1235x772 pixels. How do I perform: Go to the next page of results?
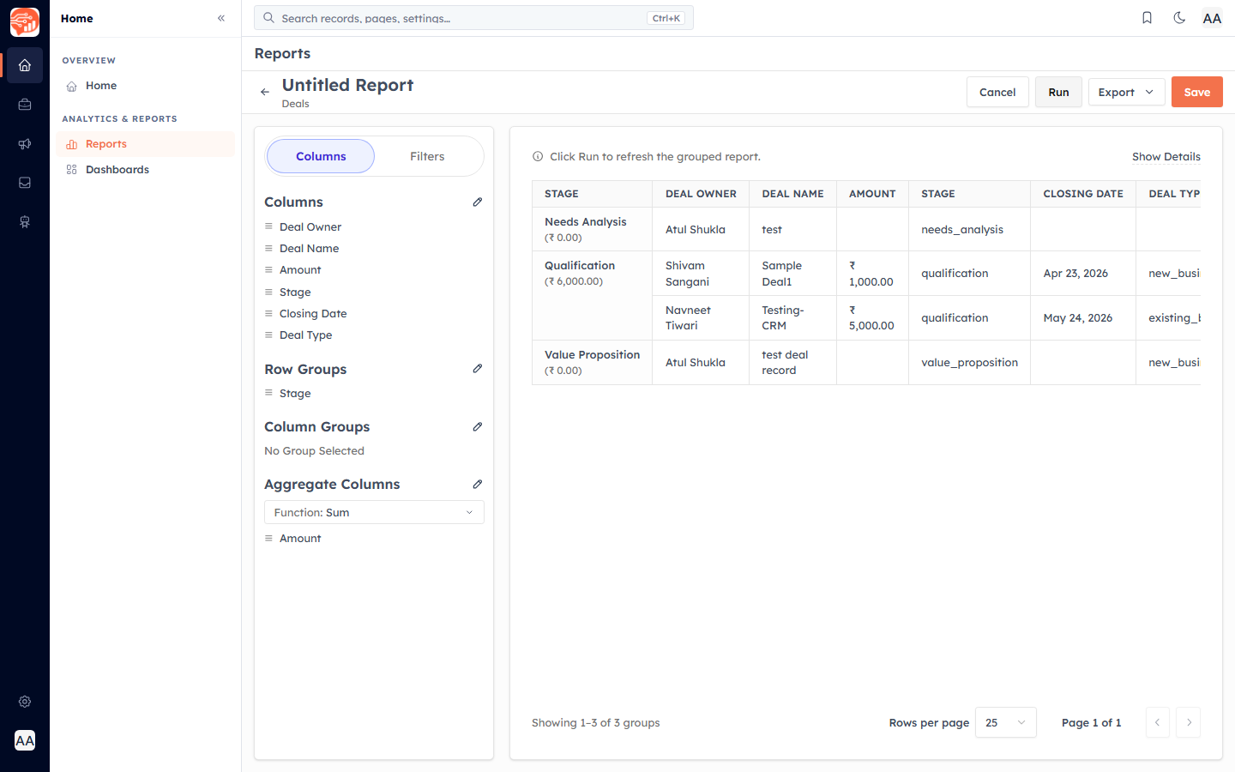click(1189, 722)
